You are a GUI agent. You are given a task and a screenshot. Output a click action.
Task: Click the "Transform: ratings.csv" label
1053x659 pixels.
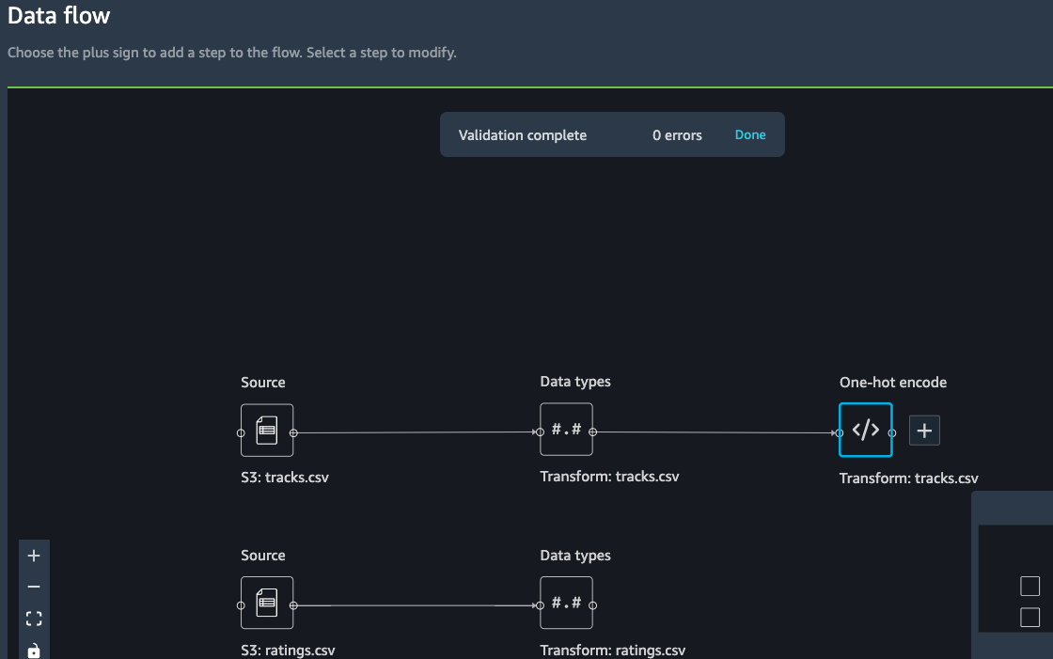point(612,651)
